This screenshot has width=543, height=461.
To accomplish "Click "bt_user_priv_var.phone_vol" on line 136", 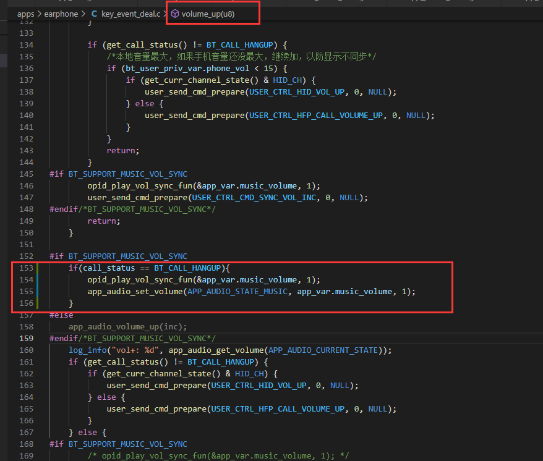I will pyautogui.click(x=187, y=69).
